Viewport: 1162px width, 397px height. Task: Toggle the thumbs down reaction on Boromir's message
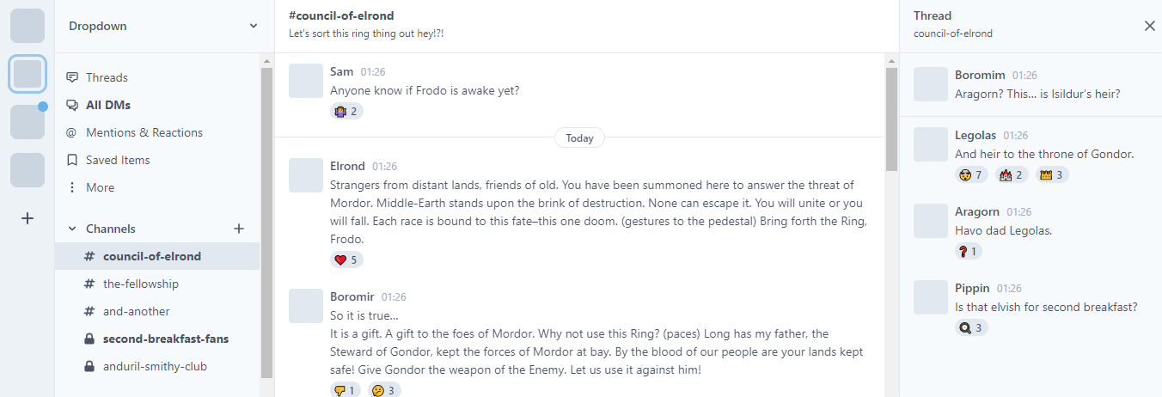tap(346, 390)
